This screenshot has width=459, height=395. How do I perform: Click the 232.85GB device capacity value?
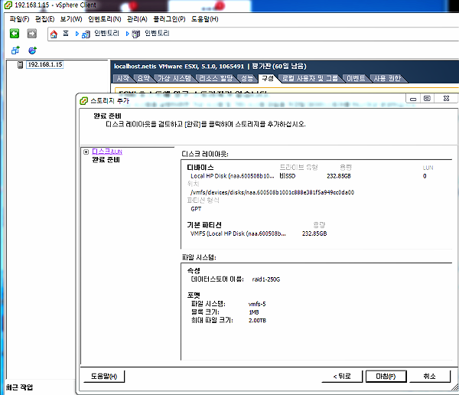click(x=339, y=176)
